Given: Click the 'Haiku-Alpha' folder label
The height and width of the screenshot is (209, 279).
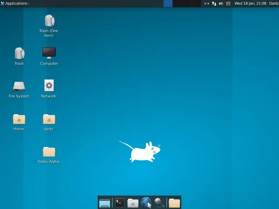Looking at the screenshot, I should coord(48,162).
